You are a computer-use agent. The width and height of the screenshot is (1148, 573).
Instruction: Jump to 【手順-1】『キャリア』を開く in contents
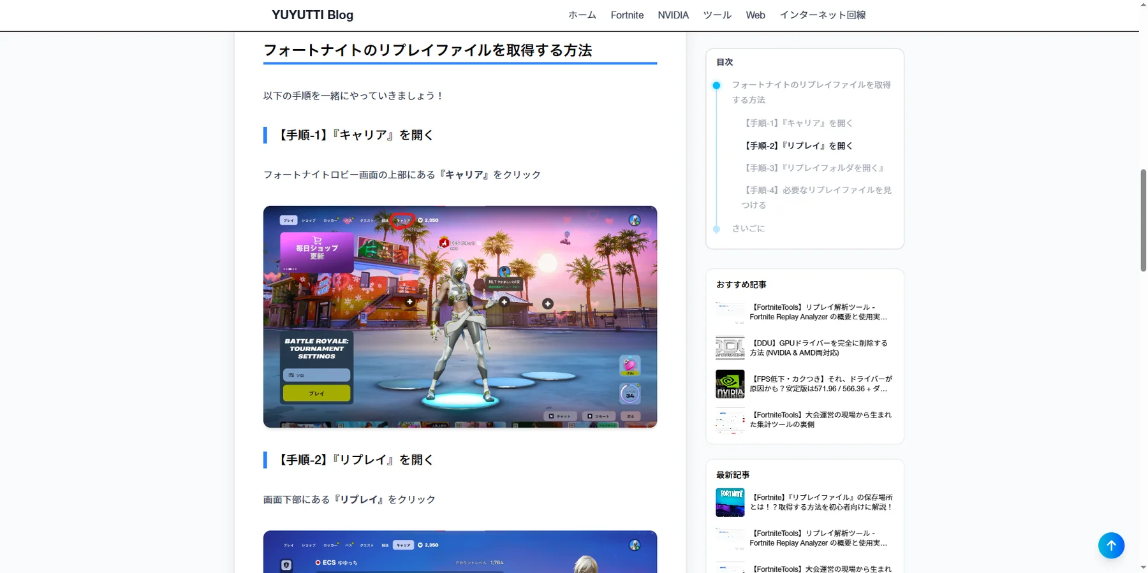click(x=797, y=123)
